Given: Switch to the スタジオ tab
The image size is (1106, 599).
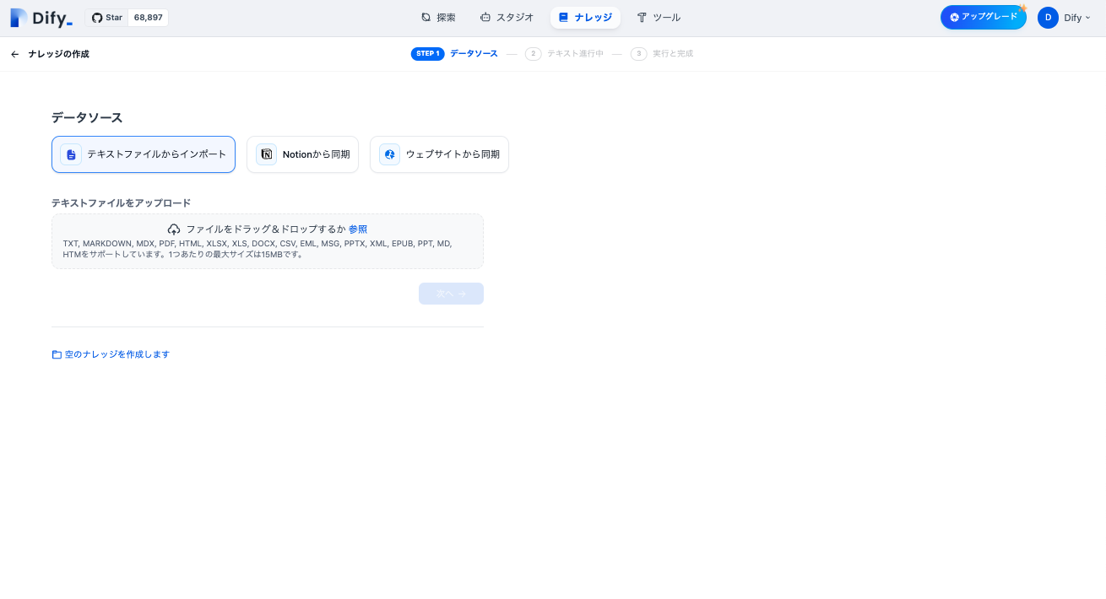Looking at the screenshot, I should pos(507,18).
